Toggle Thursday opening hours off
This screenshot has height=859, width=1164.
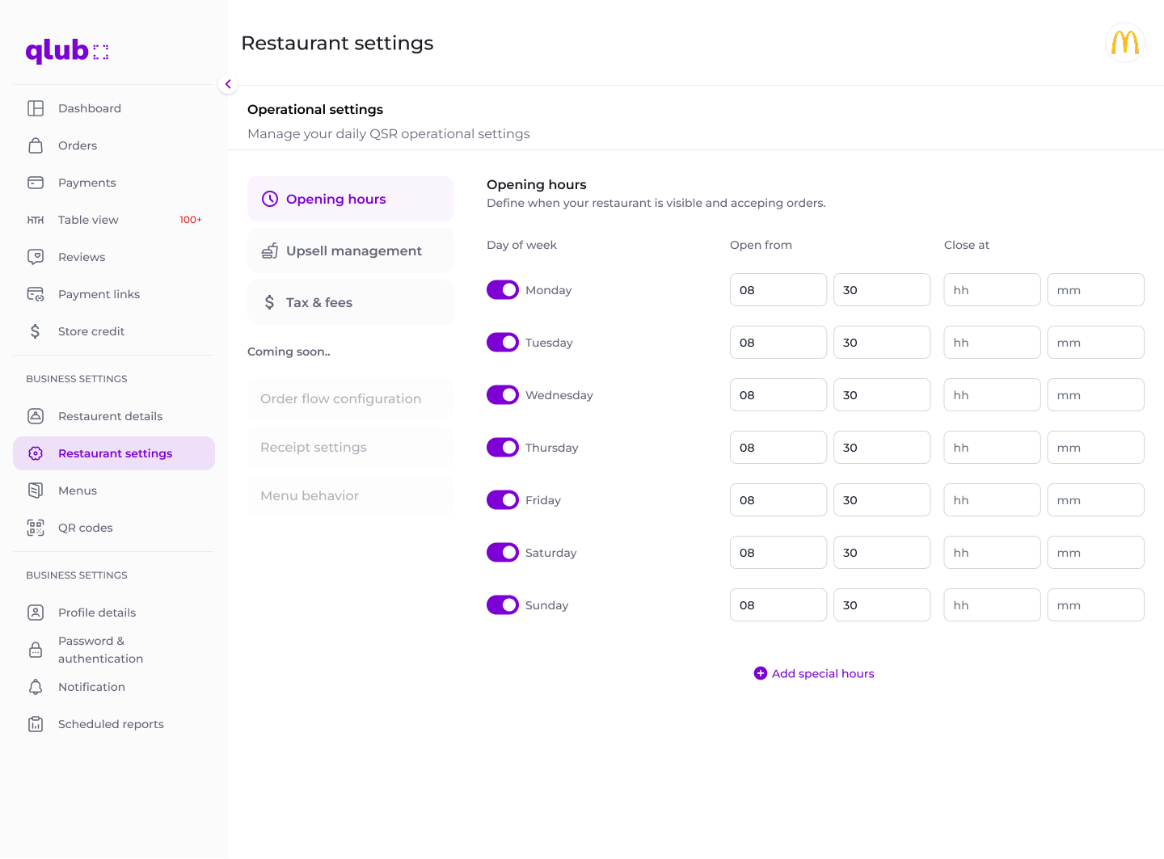pyautogui.click(x=503, y=448)
